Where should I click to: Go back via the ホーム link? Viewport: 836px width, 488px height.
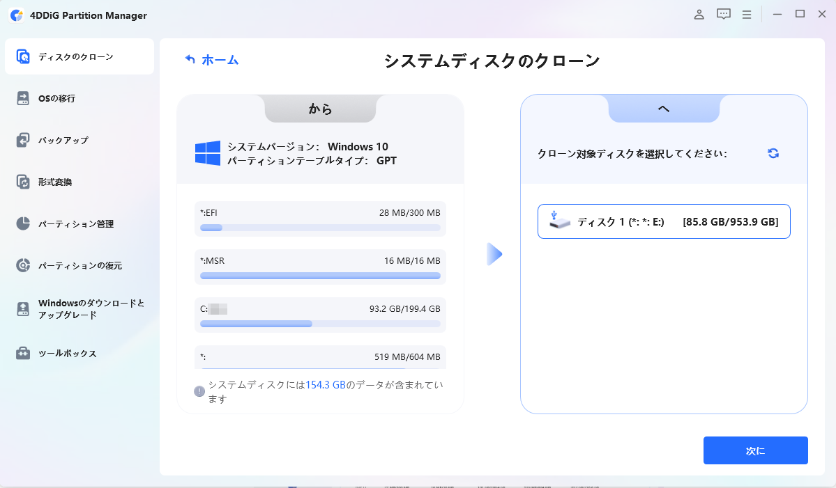[212, 60]
